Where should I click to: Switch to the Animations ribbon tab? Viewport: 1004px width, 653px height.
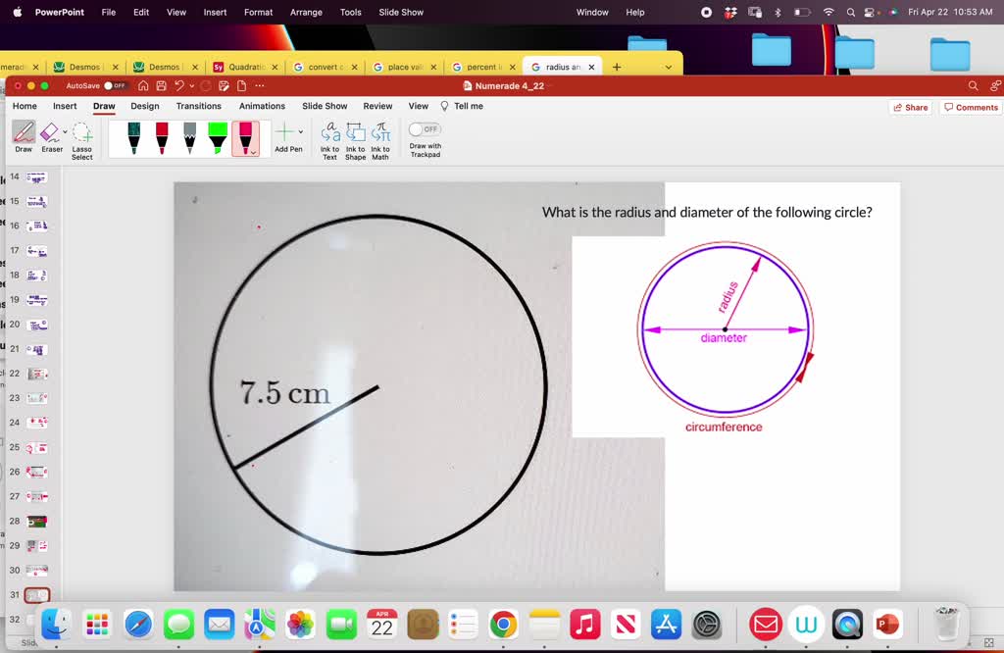pos(261,106)
